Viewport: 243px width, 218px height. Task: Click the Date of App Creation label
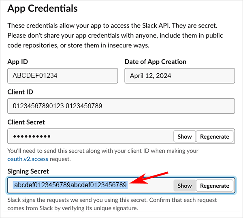155,62
